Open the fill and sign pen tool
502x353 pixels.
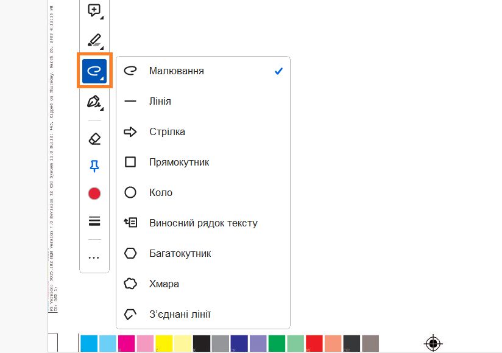93,102
